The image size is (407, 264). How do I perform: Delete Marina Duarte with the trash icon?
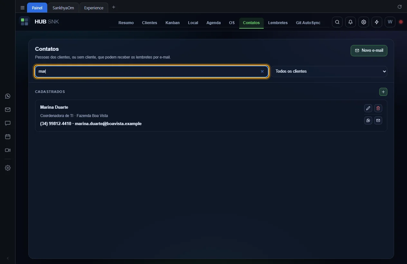point(378,108)
